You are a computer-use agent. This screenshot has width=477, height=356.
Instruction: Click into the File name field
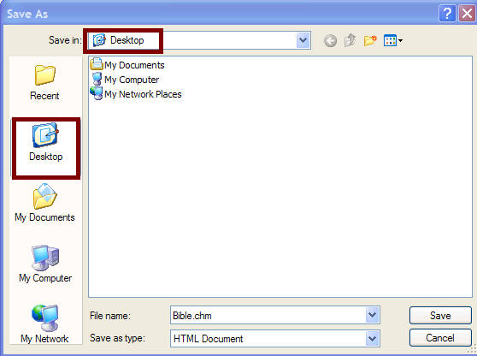(x=268, y=315)
